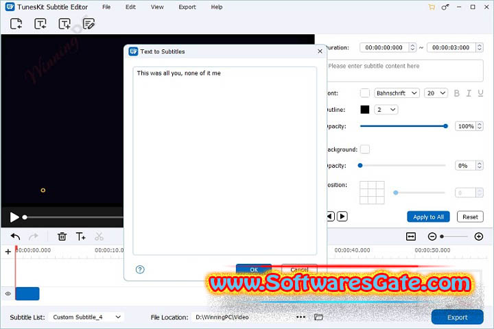The image size is (494, 329).
Task: Click the background opacity slider handle
Action: tap(360, 166)
